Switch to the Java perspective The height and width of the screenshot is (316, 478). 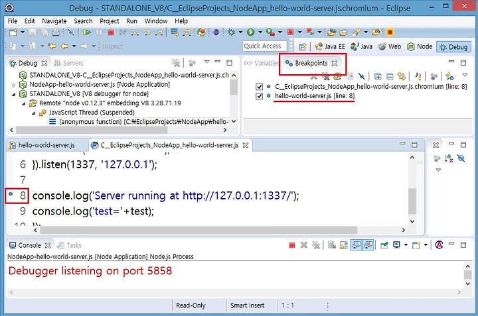pyautogui.click(x=362, y=46)
